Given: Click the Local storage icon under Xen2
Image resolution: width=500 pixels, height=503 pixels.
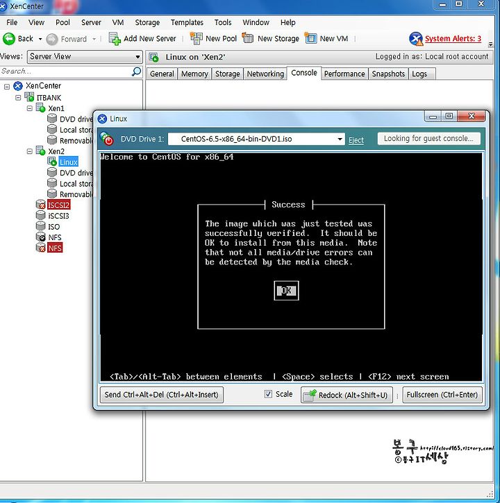Looking at the screenshot, I should pyautogui.click(x=52, y=183).
